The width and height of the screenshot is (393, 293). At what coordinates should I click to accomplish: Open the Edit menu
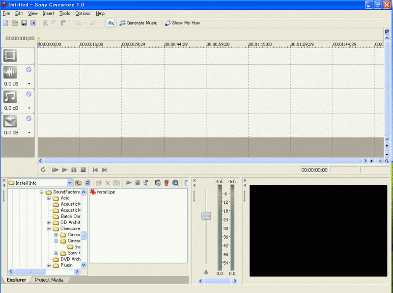coord(19,14)
